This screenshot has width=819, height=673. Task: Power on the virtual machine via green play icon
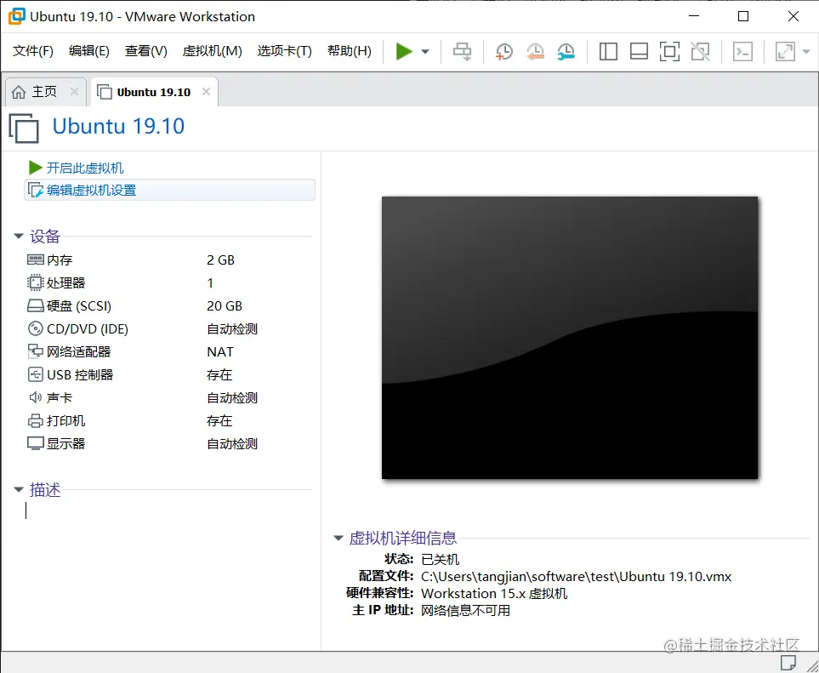pyautogui.click(x=406, y=51)
